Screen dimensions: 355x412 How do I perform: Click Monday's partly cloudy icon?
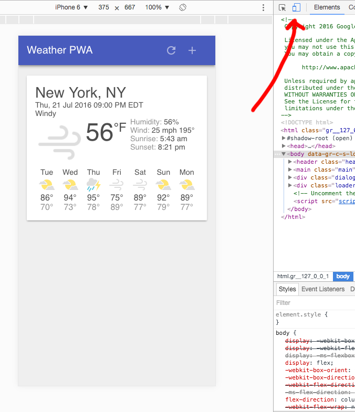tap(187, 185)
